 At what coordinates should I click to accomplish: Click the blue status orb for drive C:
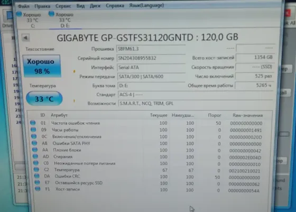coord(19,14)
